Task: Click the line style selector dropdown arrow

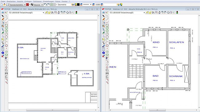Action: [91, 5]
